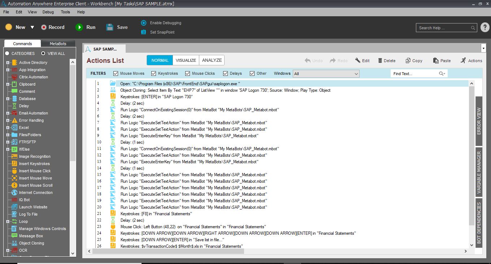Screen dimensions: 491x264
Task: Select the CATEGORIES radio button
Action: pyautogui.click(x=7, y=53)
